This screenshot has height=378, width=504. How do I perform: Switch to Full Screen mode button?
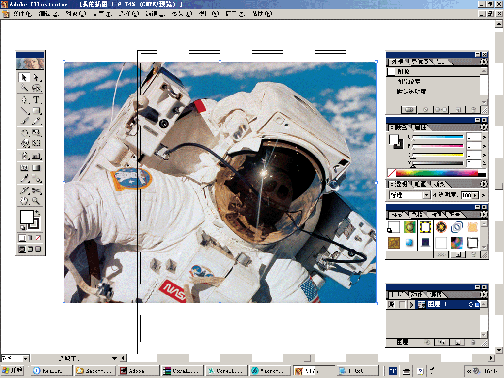click(x=38, y=249)
